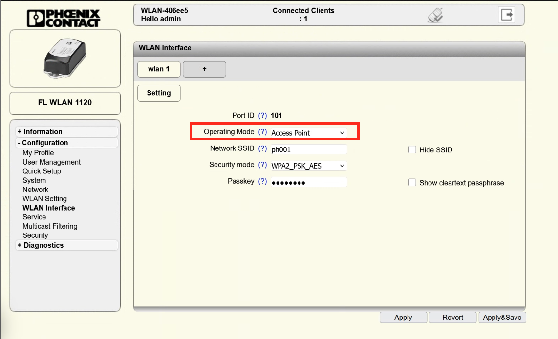Enable the Hide SSID checkbox
This screenshot has height=339, width=558.
[412, 150]
